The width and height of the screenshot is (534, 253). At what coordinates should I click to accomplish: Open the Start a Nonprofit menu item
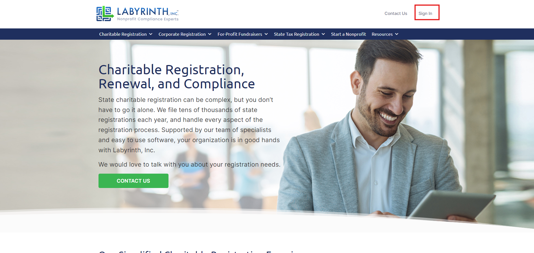tap(348, 34)
